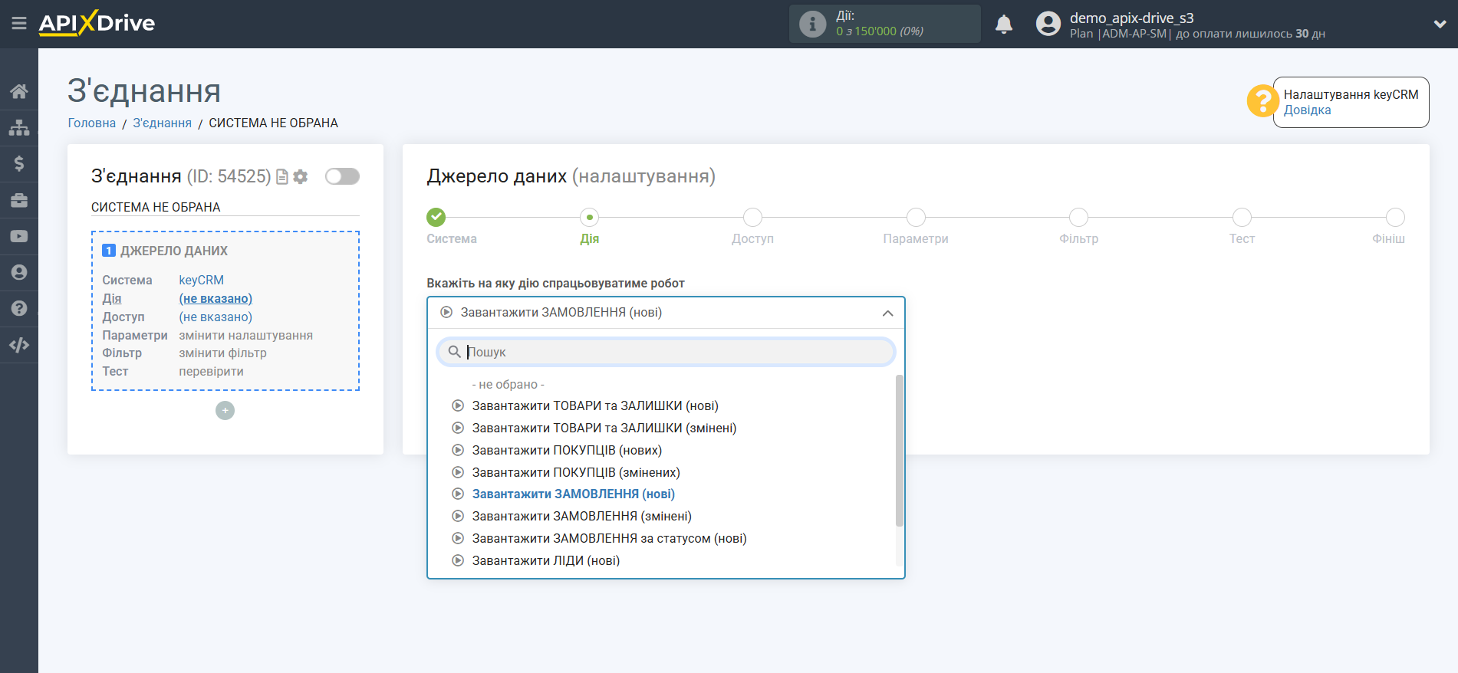
Task: Open the briefcase sidebar icon
Action: tap(19, 200)
